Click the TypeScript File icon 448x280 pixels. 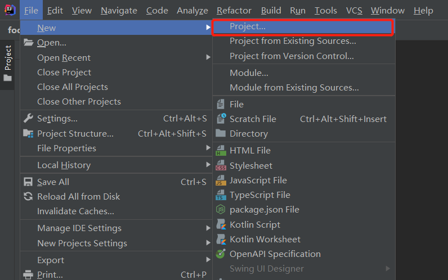tap(221, 195)
